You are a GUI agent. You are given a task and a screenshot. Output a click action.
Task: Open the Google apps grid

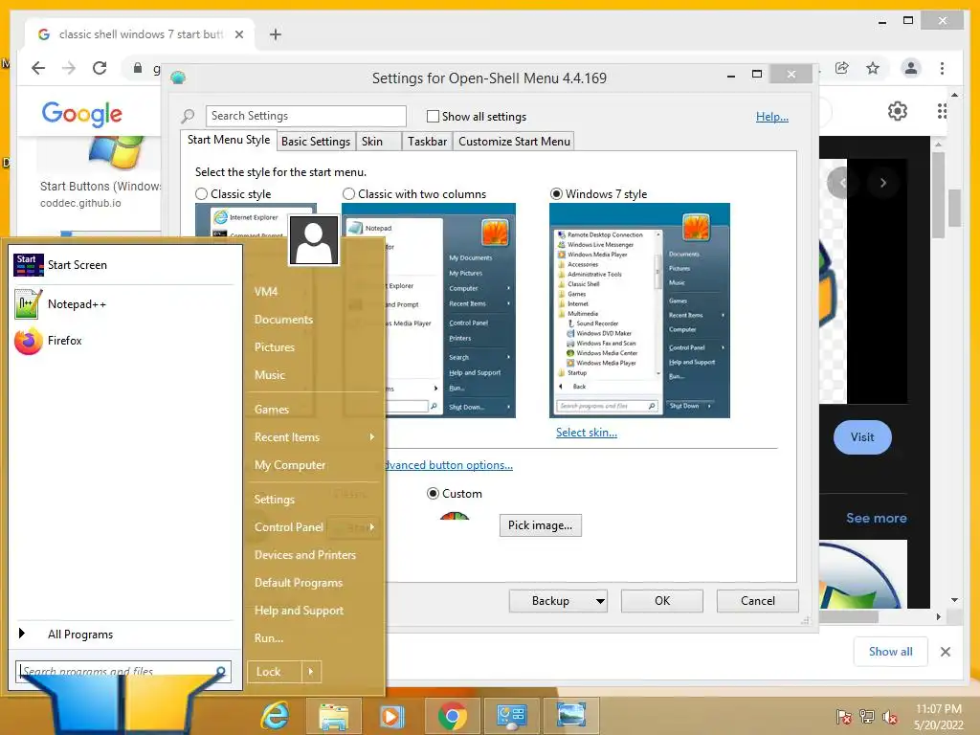point(942,111)
